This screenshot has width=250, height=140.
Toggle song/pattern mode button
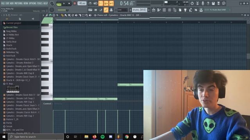(x=59, y=3)
